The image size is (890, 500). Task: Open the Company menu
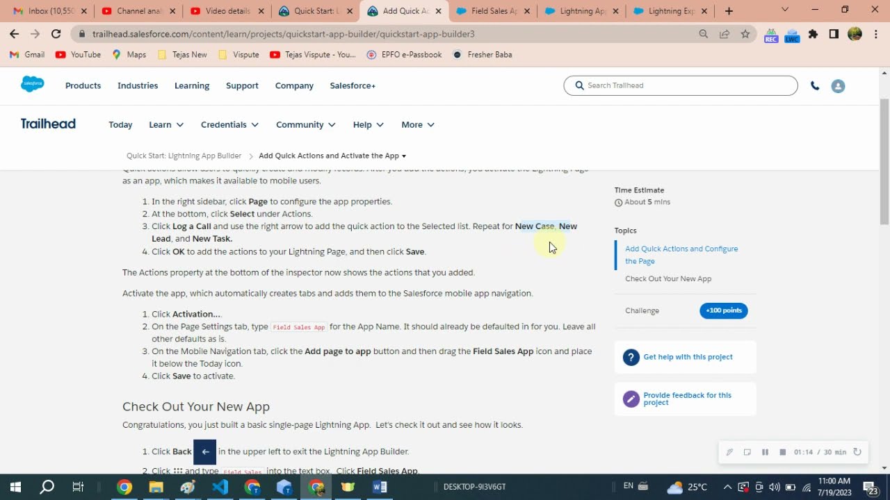pyautogui.click(x=294, y=86)
